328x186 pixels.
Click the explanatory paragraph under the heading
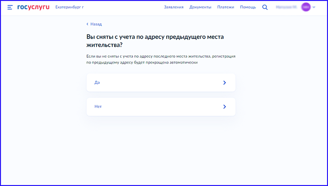[161, 59]
